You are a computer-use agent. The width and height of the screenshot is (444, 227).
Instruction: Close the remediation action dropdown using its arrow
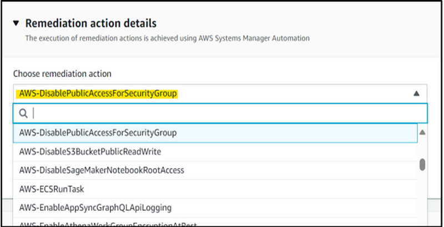tap(416, 93)
